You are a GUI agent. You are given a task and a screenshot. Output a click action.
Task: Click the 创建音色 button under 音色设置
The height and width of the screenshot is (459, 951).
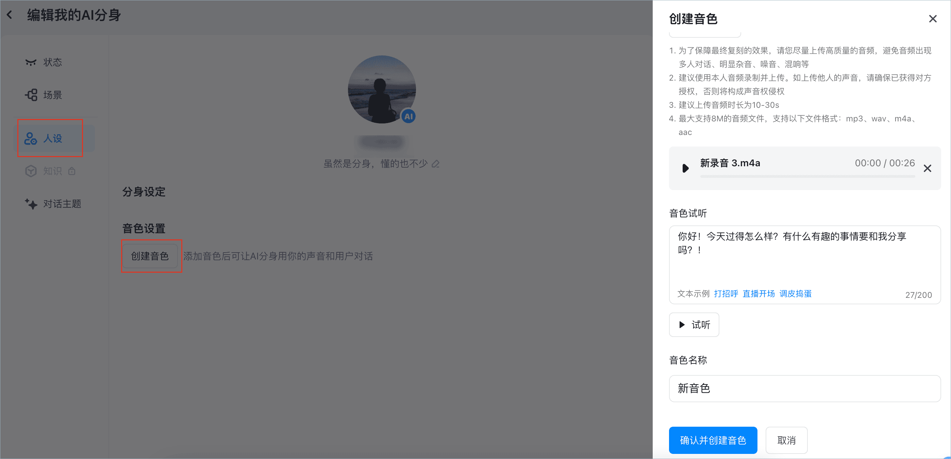(150, 256)
